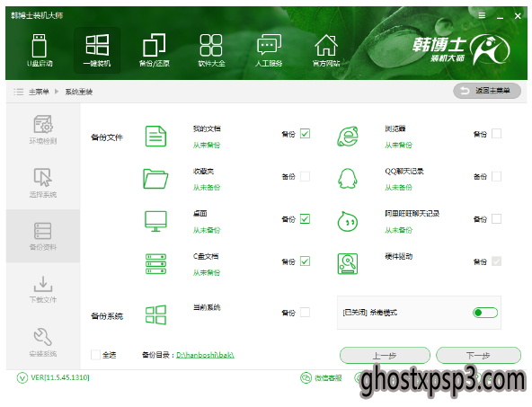Click the 上一步 previous step button
532x407 pixels.
(385, 356)
